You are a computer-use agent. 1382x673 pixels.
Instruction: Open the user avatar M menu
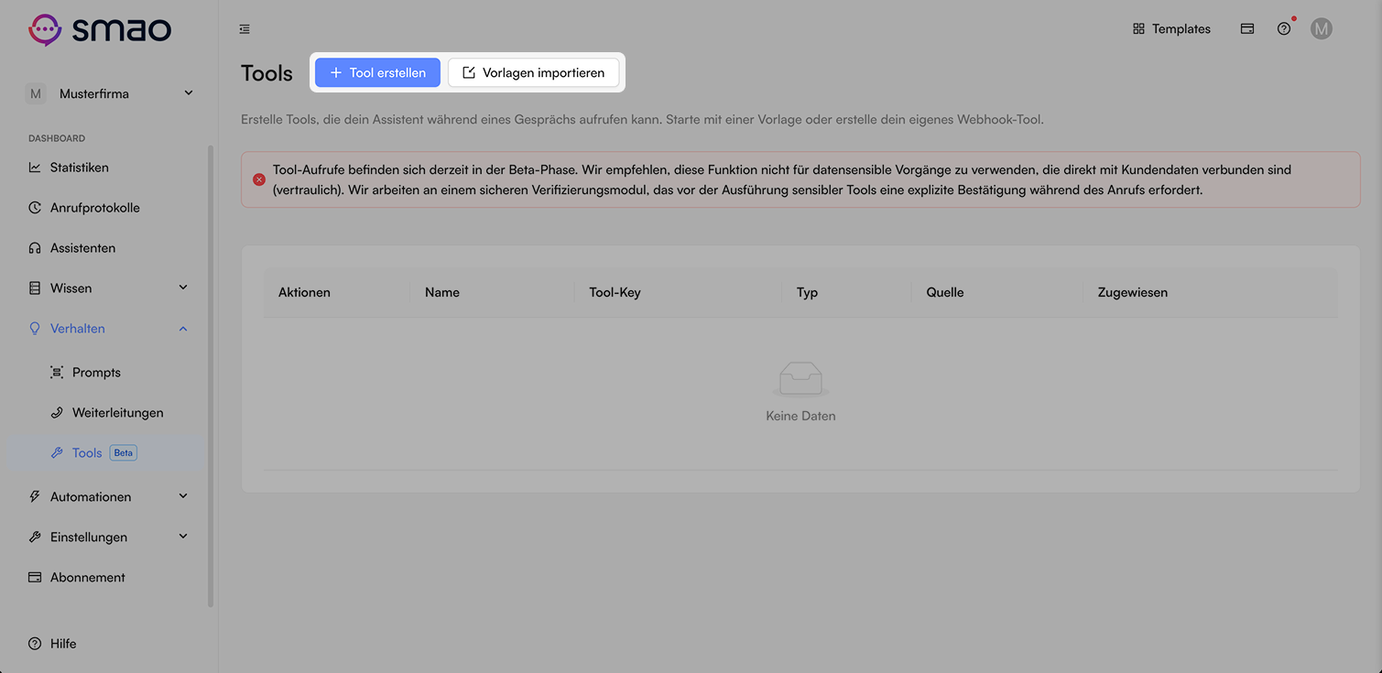pyautogui.click(x=1321, y=29)
